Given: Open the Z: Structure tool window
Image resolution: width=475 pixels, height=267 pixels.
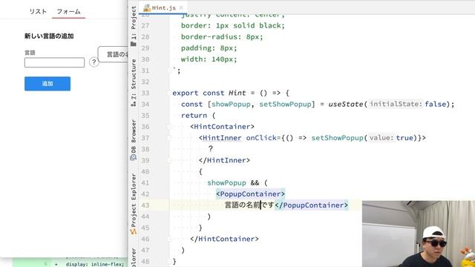Looking at the screenshot, I should (x=134, y=82).
